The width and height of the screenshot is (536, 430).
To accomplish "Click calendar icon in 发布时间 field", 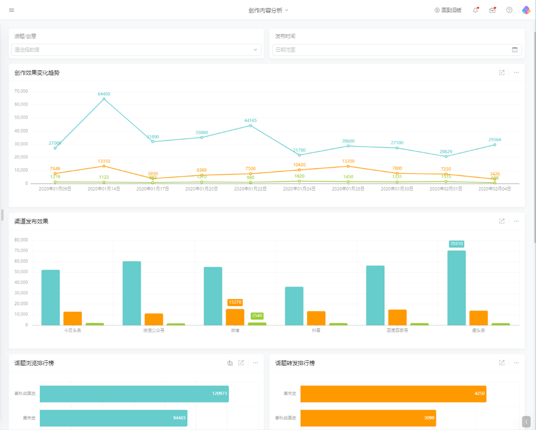I will click(x=515, y=50).
